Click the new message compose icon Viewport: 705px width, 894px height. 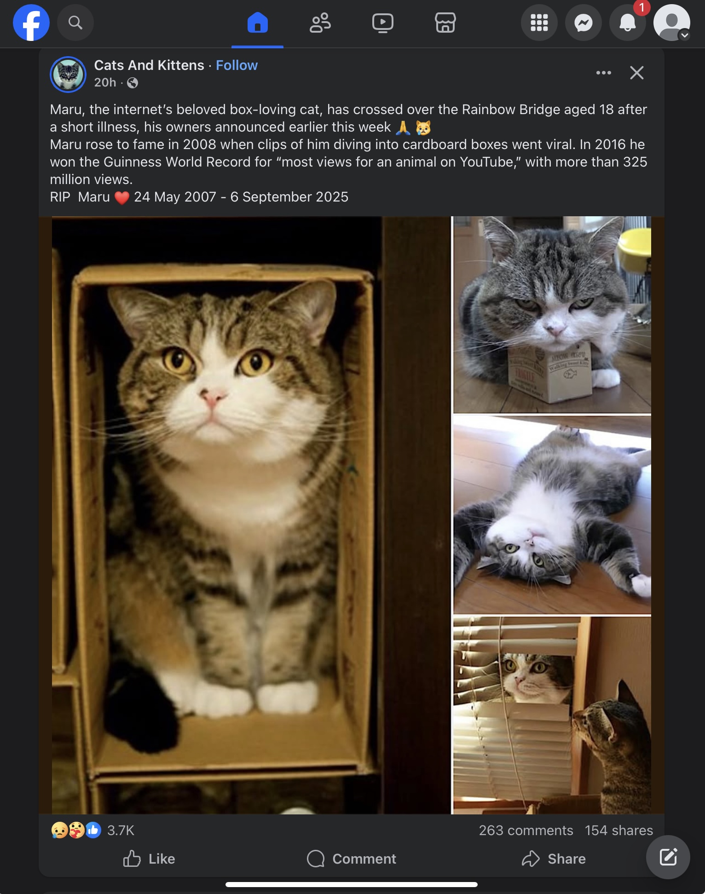(668, 857)
